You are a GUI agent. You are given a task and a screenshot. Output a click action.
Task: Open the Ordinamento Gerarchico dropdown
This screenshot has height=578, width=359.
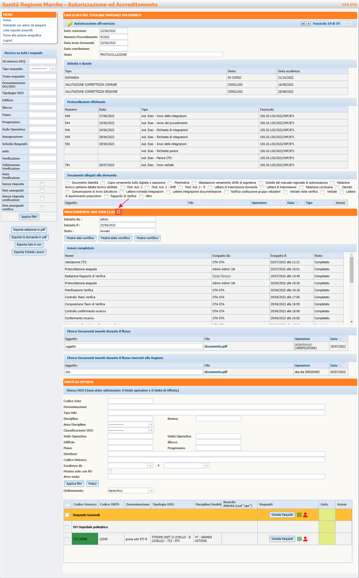(x=151, y=491)
